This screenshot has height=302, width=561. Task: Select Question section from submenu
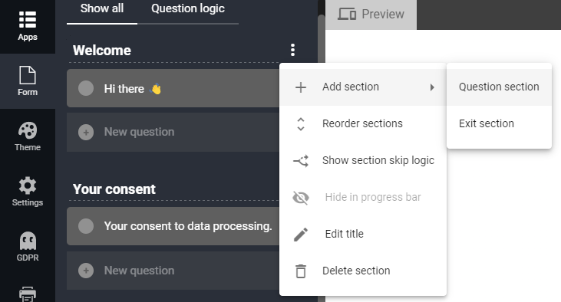[499, 87]
